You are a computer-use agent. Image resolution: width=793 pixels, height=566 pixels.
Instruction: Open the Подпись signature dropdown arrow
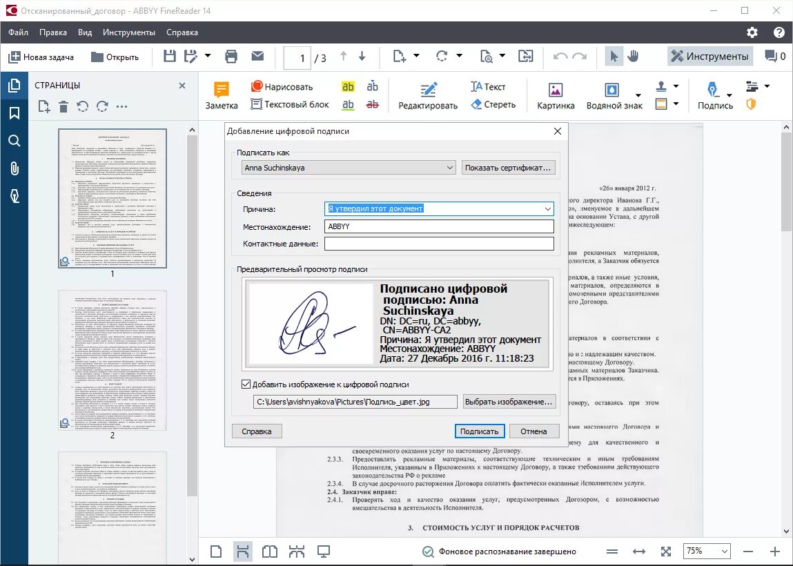click(730, 95)
